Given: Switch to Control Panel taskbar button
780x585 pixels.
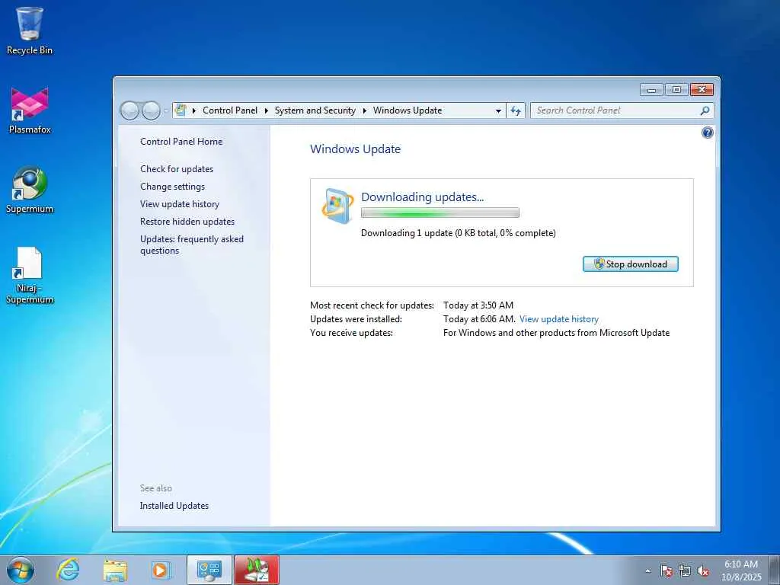Looking at the screenshot, I should [x=209, y=570].
